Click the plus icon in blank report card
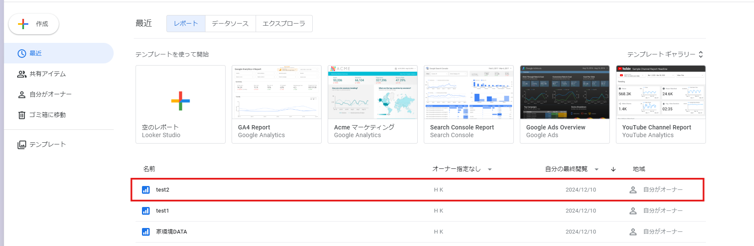754x246 pixels. click(x=181, y=101)
